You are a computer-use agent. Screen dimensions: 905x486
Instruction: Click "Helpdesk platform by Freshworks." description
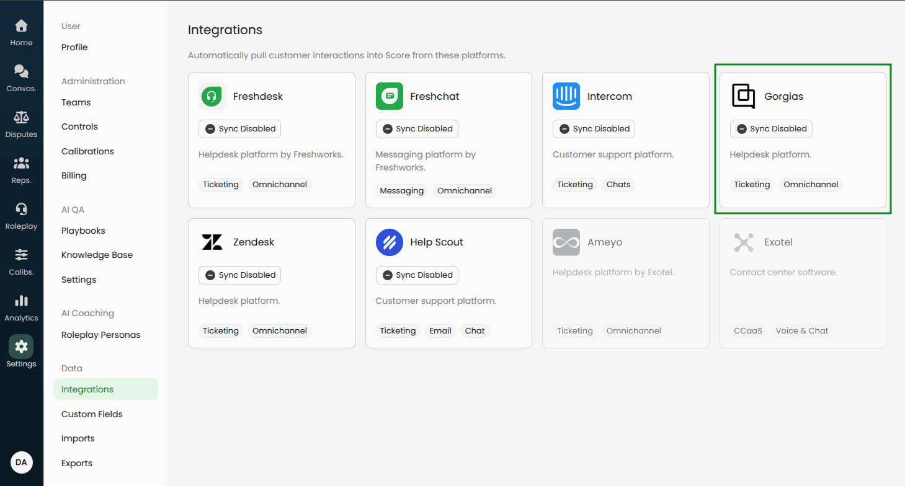pyautogui.click(x=271, y=154)
